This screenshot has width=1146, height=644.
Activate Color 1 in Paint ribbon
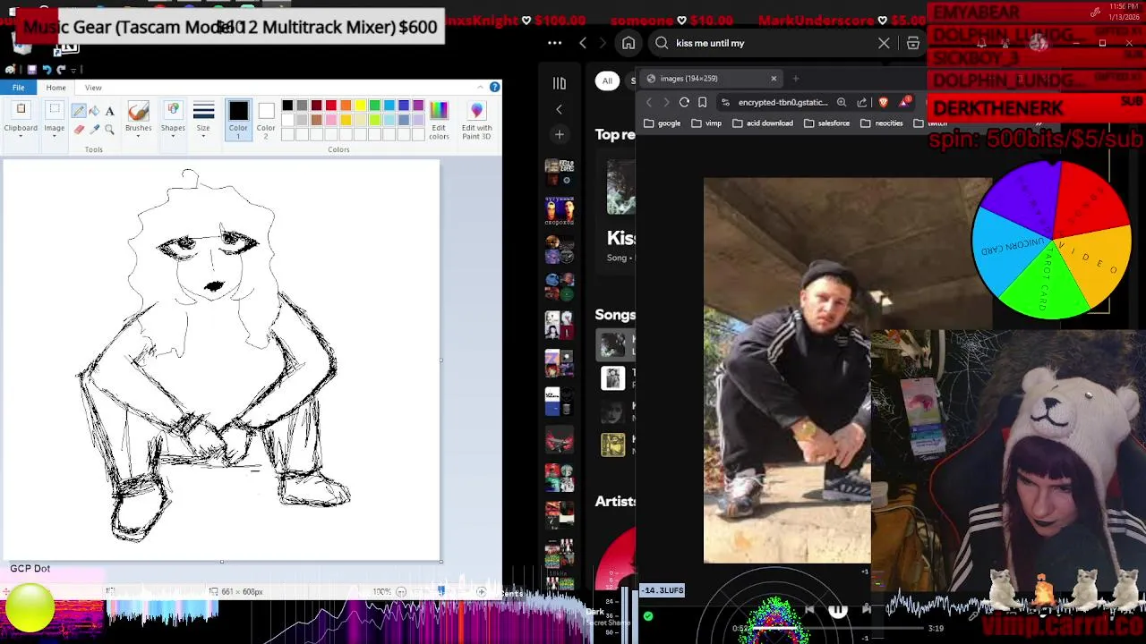coord(238,120)
